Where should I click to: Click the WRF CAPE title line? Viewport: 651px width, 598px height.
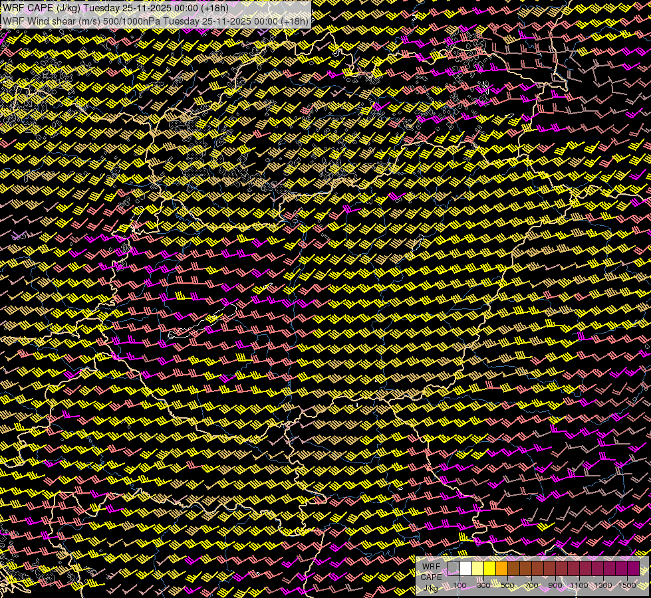pyautogui.click(x=116, y=8)
